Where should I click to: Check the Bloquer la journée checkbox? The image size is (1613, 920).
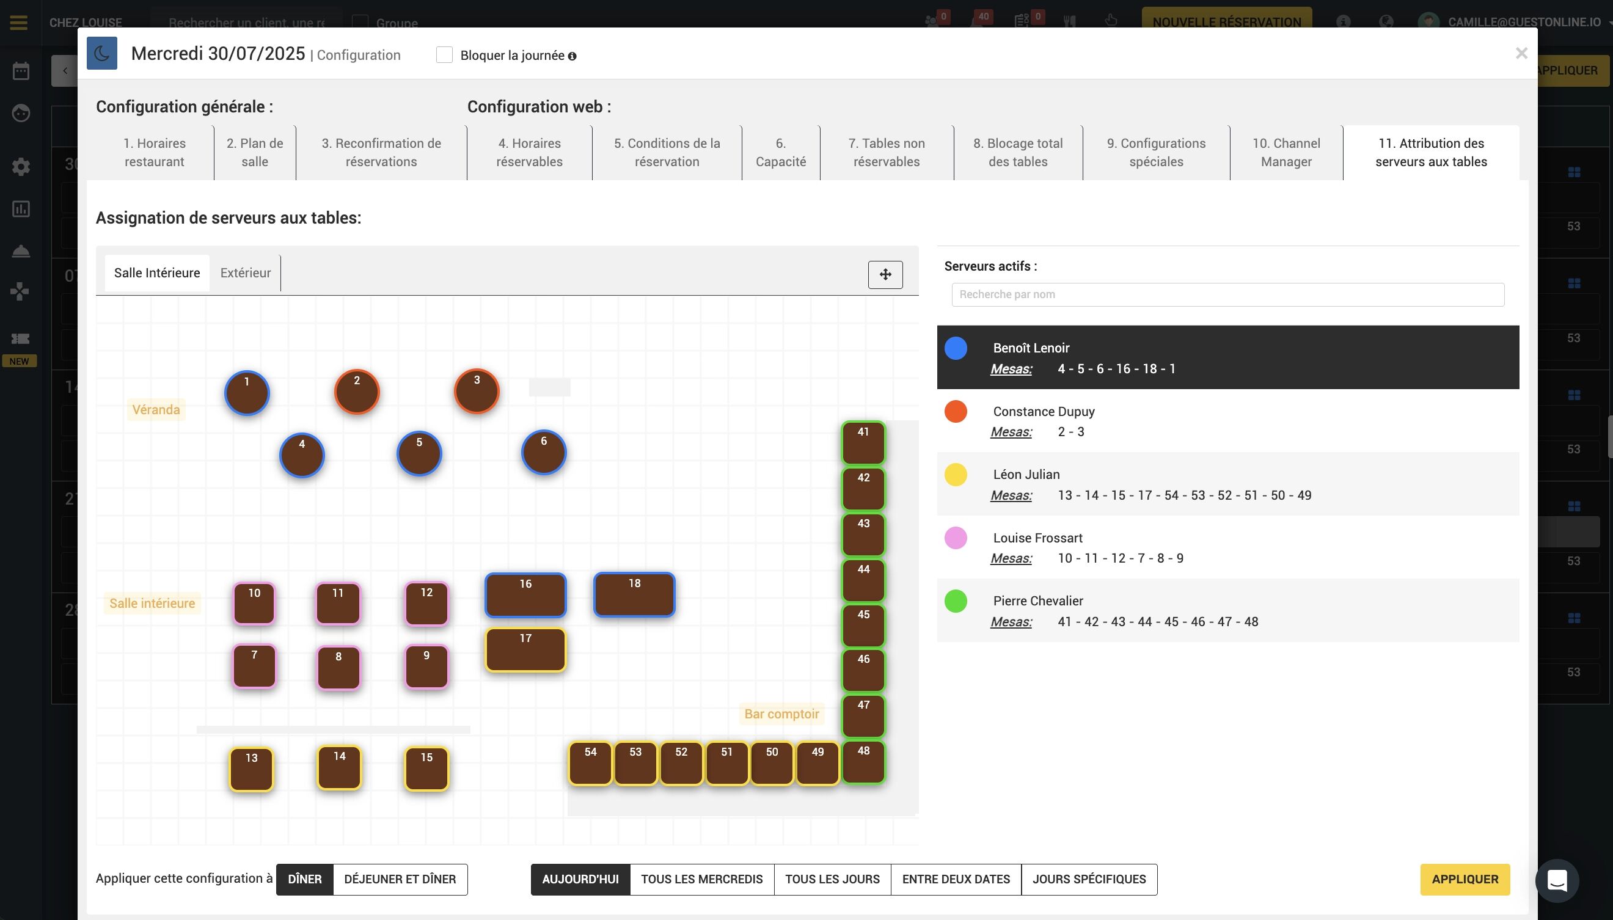[x=444, y=55]
